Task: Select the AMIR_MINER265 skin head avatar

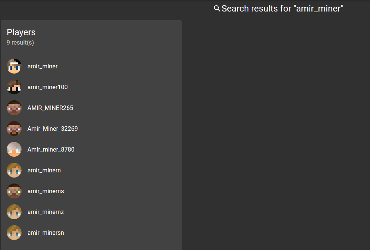Action: coord(14,108)
